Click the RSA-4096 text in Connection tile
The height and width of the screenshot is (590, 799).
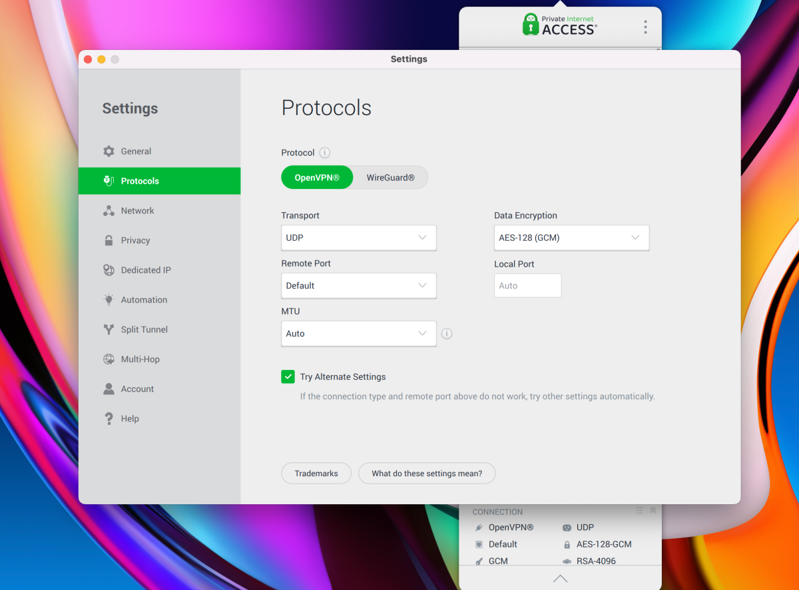click(596, 561)
